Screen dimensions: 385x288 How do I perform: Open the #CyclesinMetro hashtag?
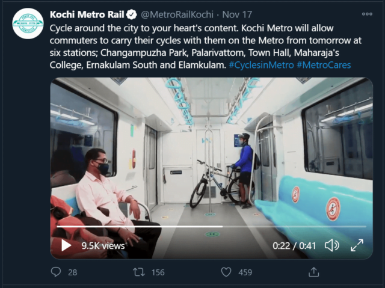point(260,64)
